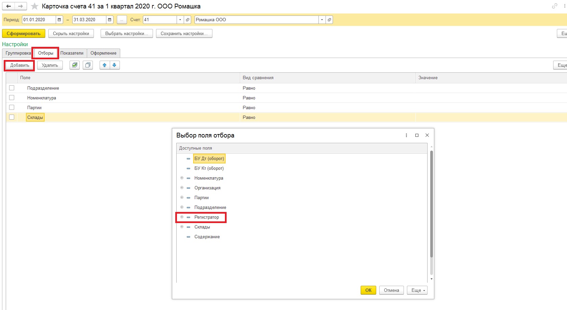Open the organization dropdown list
The image size is (567, 310).
[x=322, y=20]
